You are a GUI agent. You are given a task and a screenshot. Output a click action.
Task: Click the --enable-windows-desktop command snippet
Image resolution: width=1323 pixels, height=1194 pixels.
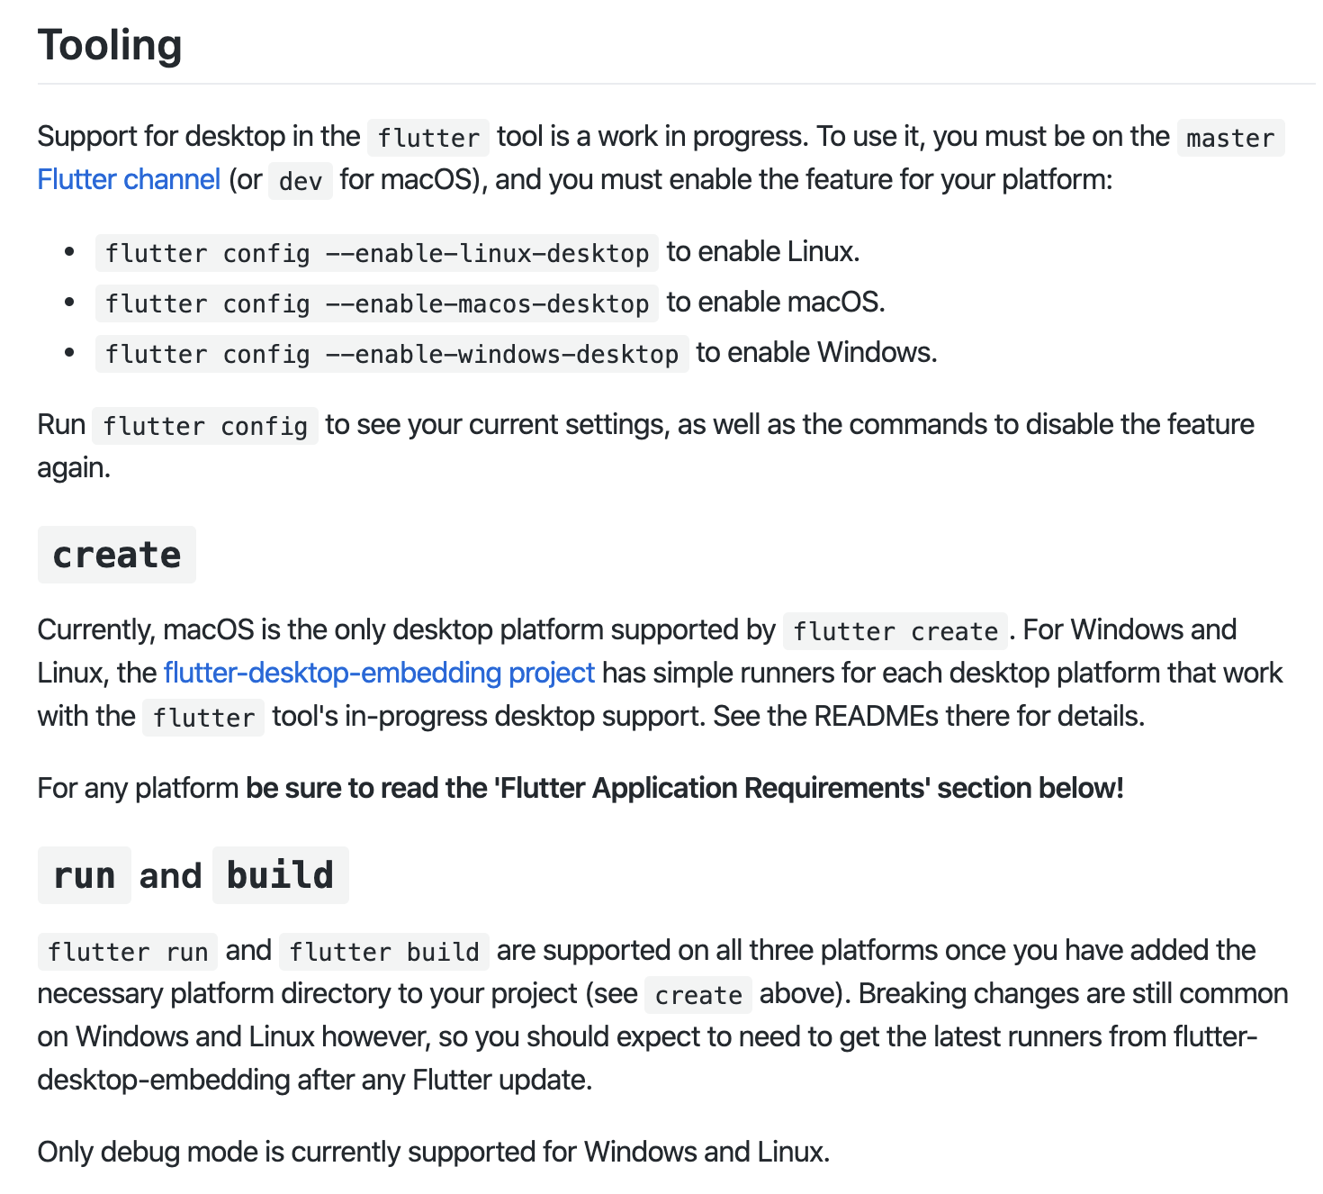click(x=391, y=354)
